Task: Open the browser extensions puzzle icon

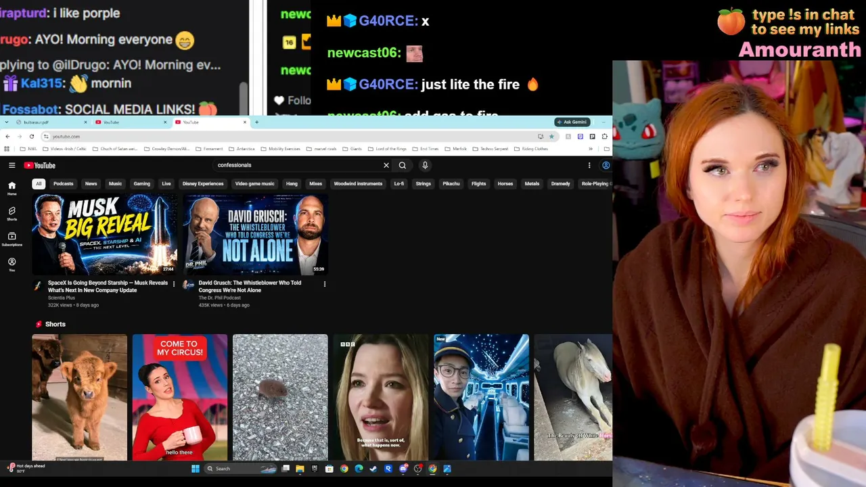Action: click(x=604, y=137)
